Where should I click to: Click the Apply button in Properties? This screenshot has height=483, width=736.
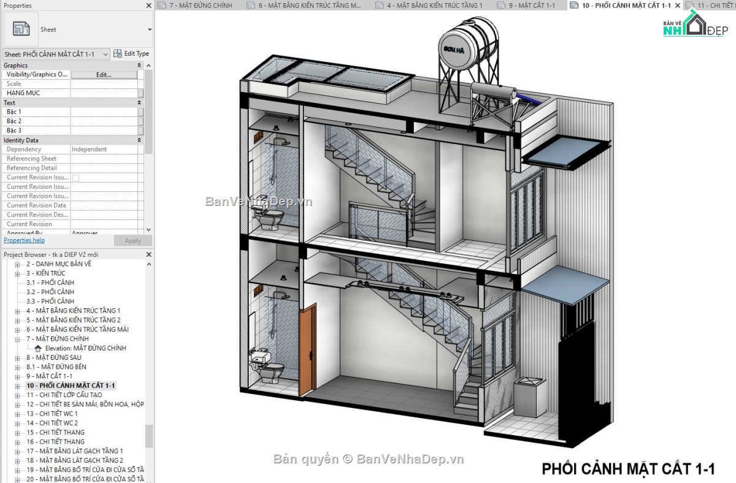point(132,240)
